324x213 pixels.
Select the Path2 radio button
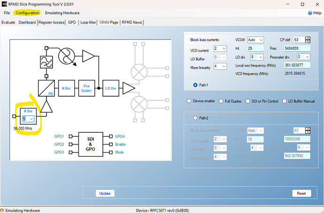196,118
